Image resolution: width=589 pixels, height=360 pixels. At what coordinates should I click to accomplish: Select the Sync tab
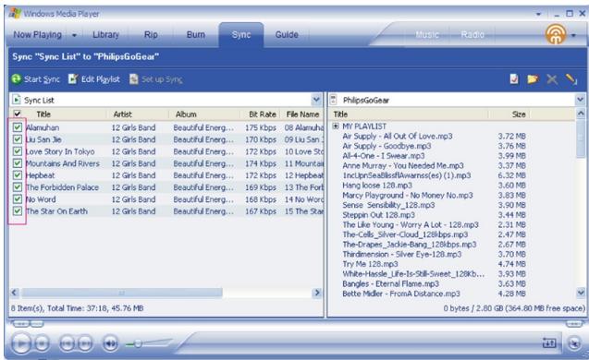(x=241, y=34)
